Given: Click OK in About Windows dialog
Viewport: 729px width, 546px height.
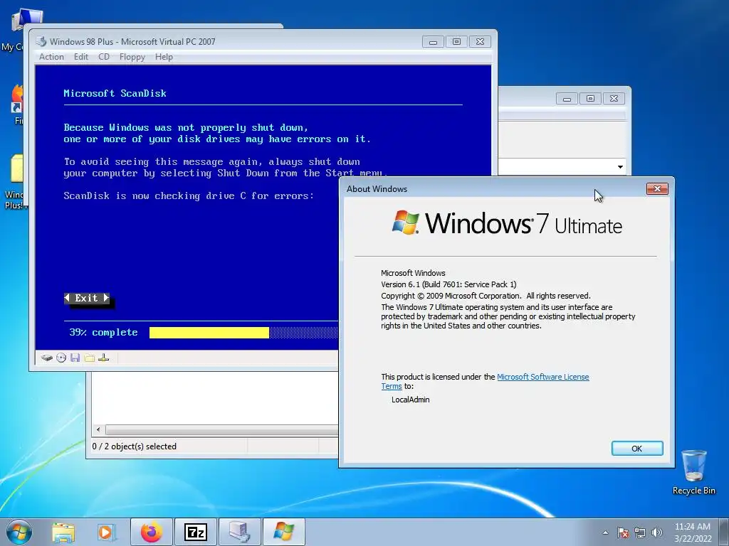Looking at the screenshot, I should pyautogui.click(x=637, y=449).
